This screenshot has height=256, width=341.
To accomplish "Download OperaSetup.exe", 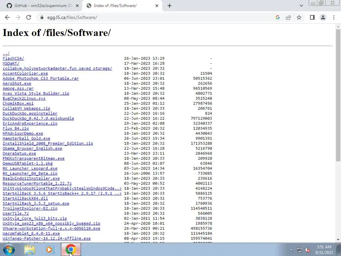I will coord(19,153).
